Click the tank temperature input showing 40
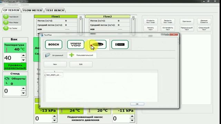The height and width of the screenshot is (124, 221). (x=12, y=58)
